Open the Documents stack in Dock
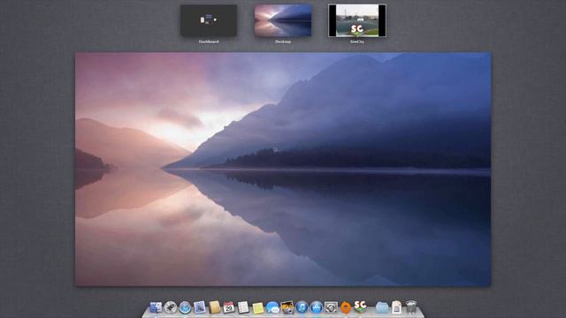Screen dimensions: 566x318 pos(397,307)
